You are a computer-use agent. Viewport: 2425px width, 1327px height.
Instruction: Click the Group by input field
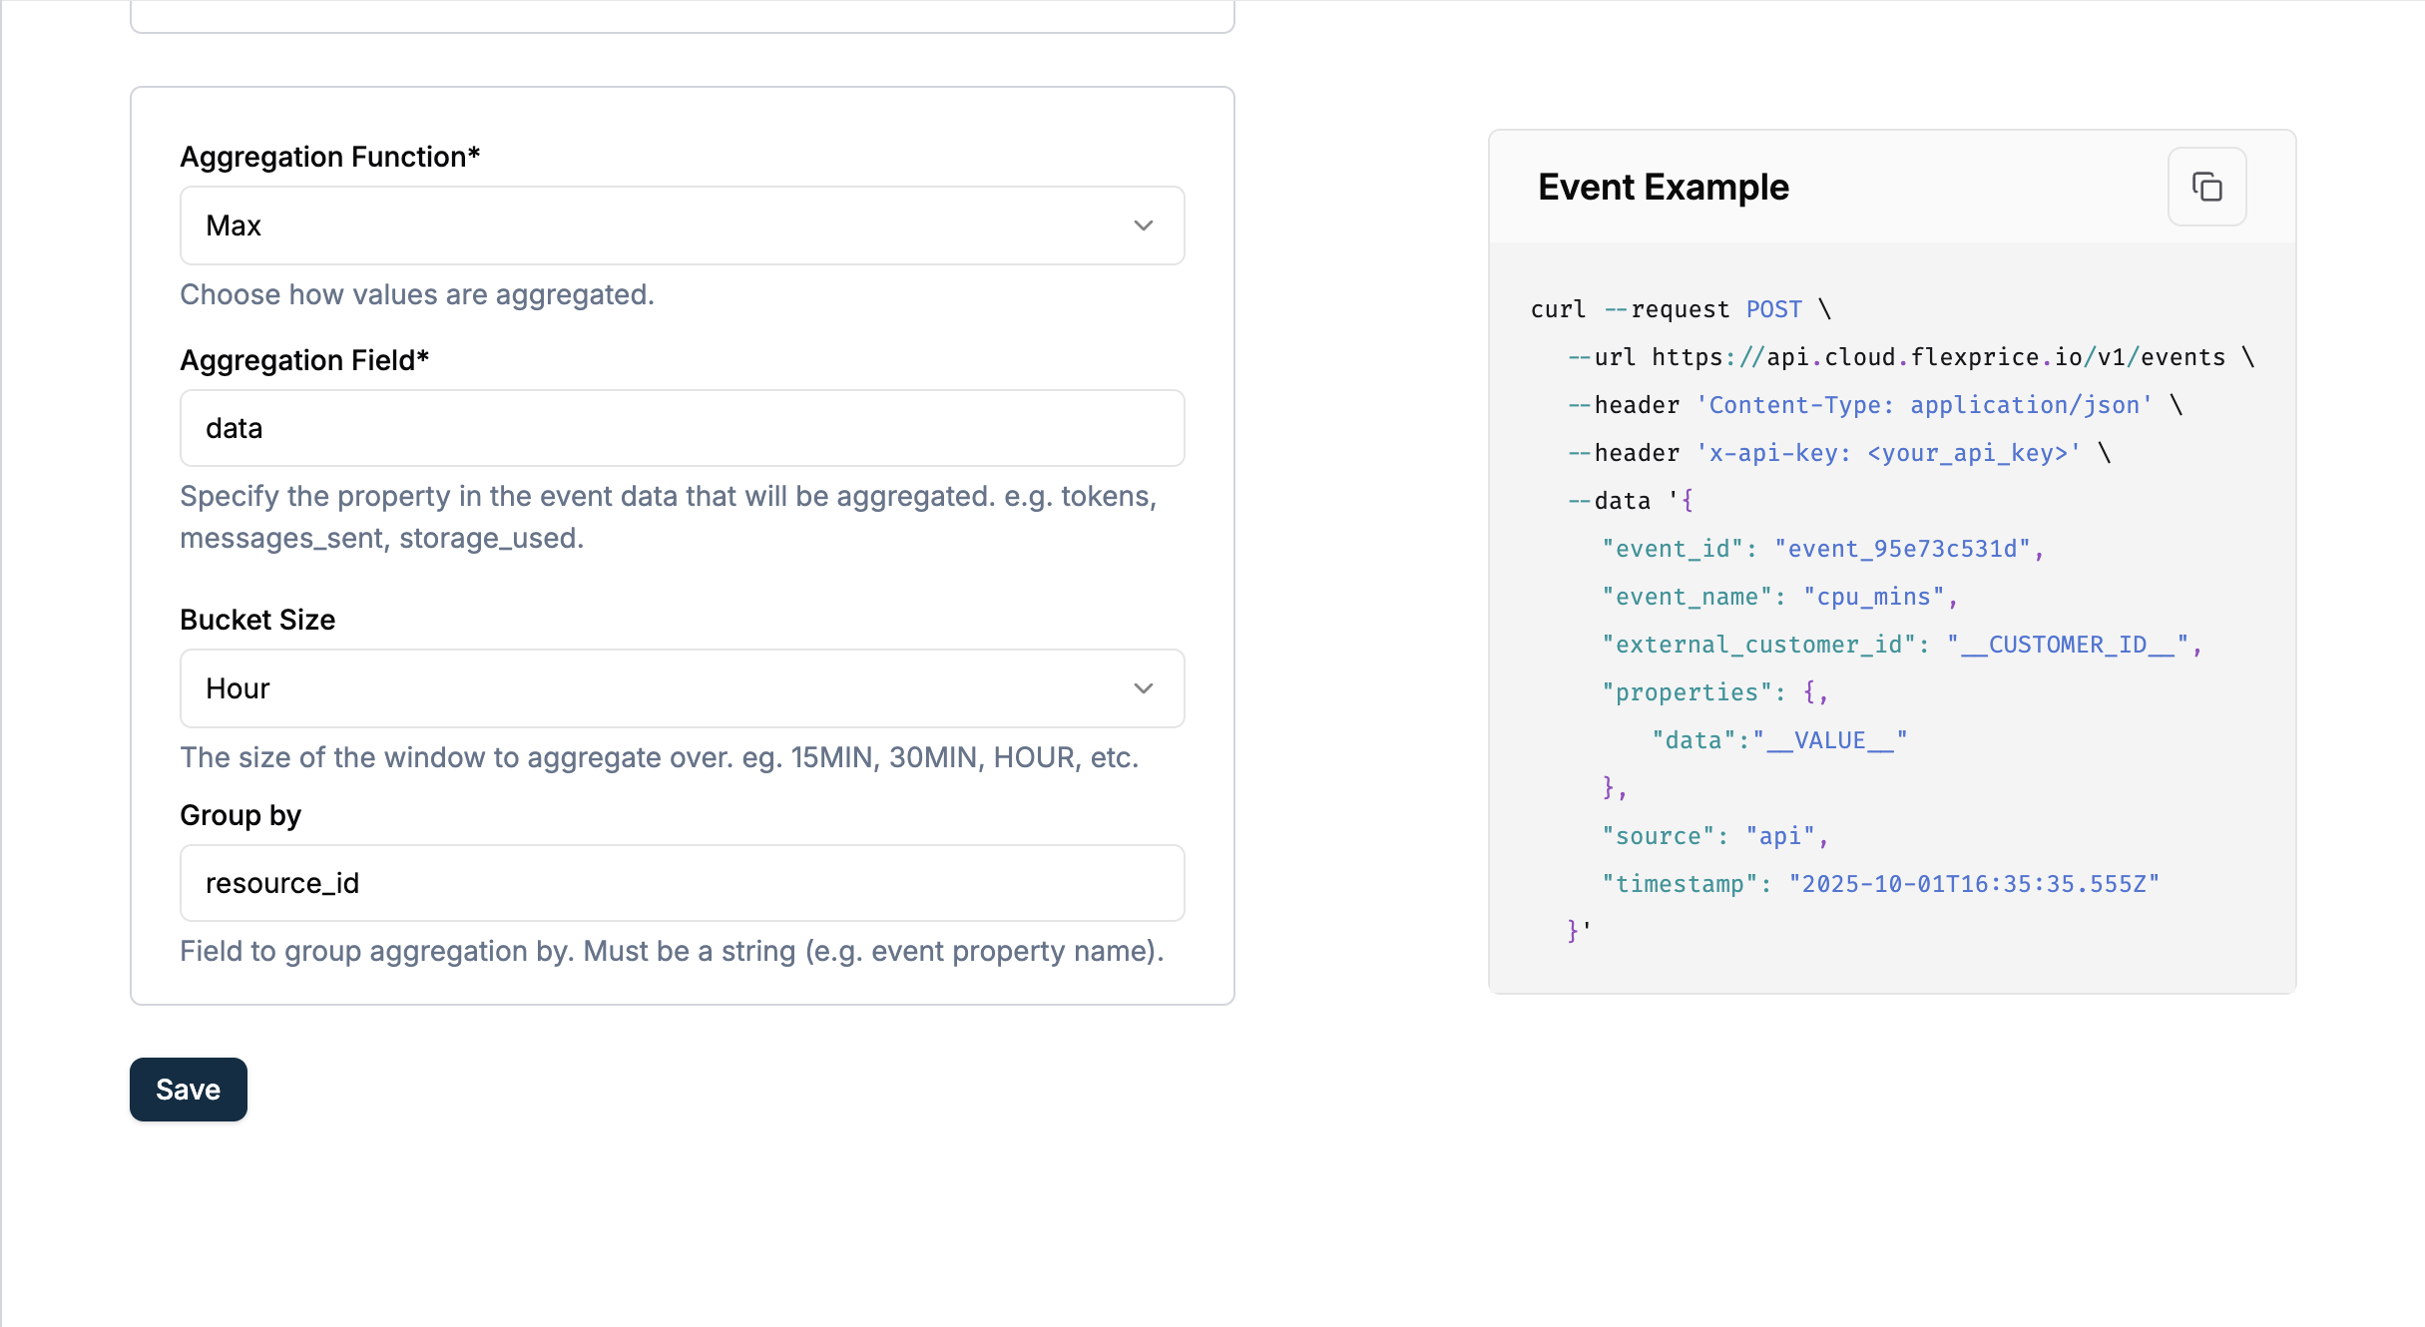[682, 883]
